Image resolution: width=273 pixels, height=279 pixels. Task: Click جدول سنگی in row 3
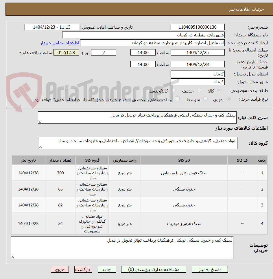click(x=184, y=205)
